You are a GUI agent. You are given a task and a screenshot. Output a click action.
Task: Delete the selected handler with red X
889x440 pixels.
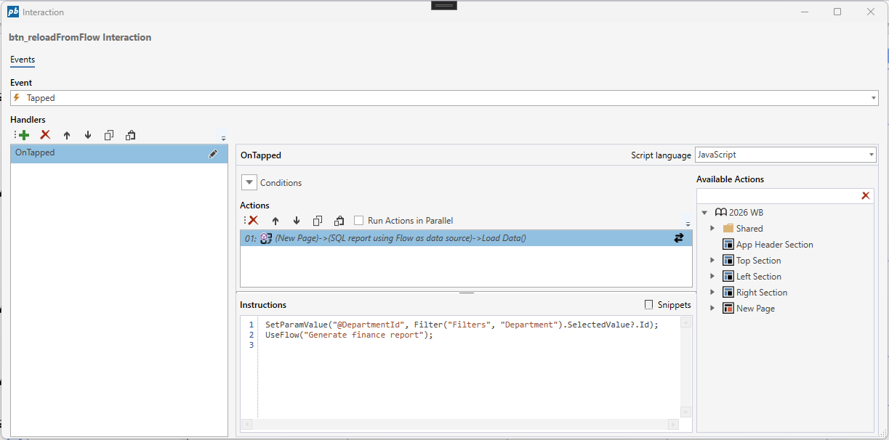[45, 135]
